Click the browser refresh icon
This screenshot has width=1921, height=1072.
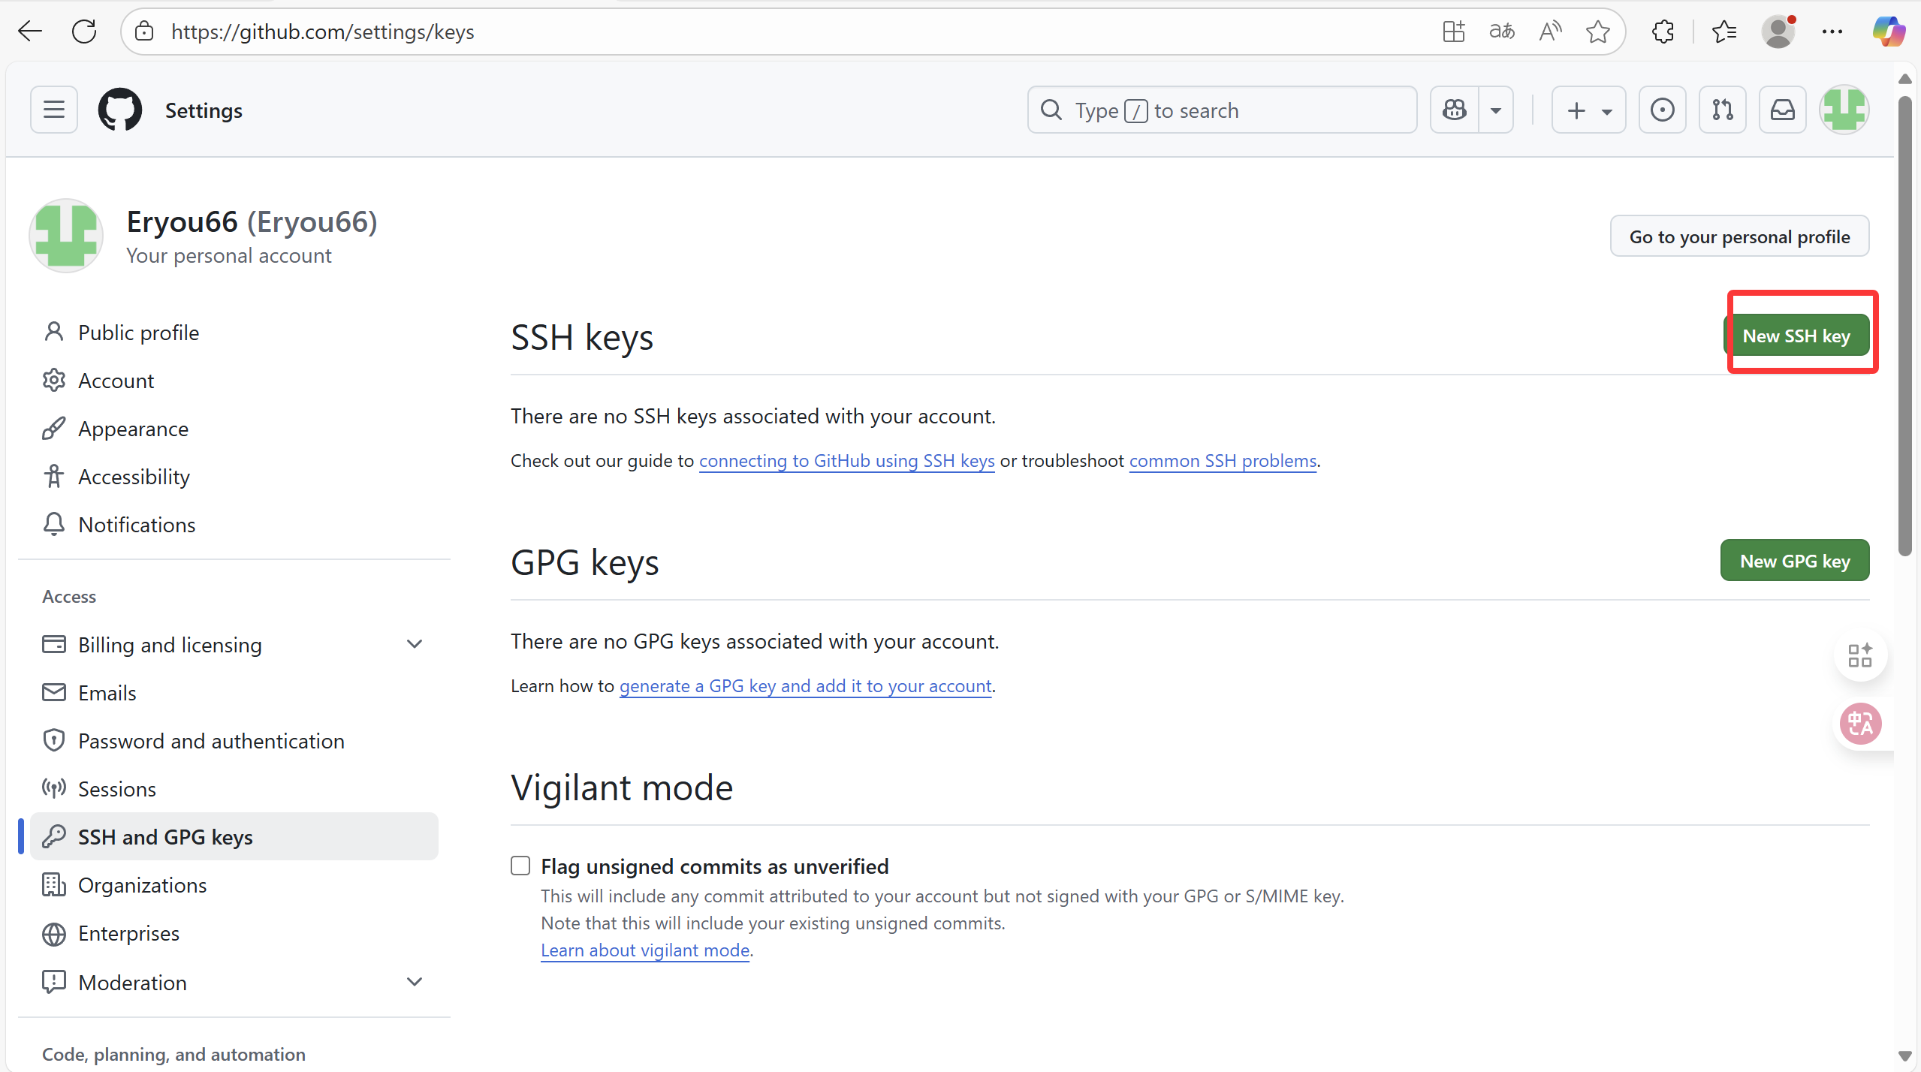[x=84, y=32]
